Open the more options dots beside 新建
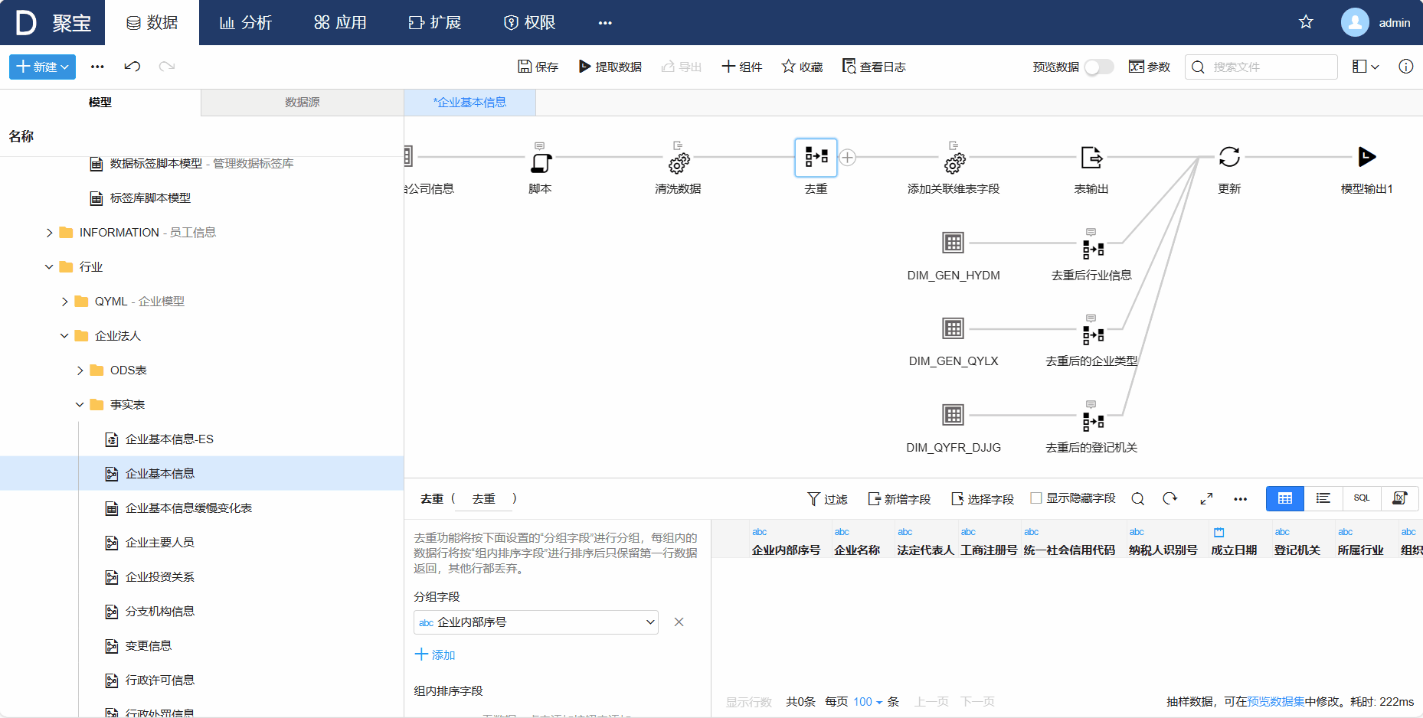The width and height of the screenshot is (1423, 718). click(97, 67)
